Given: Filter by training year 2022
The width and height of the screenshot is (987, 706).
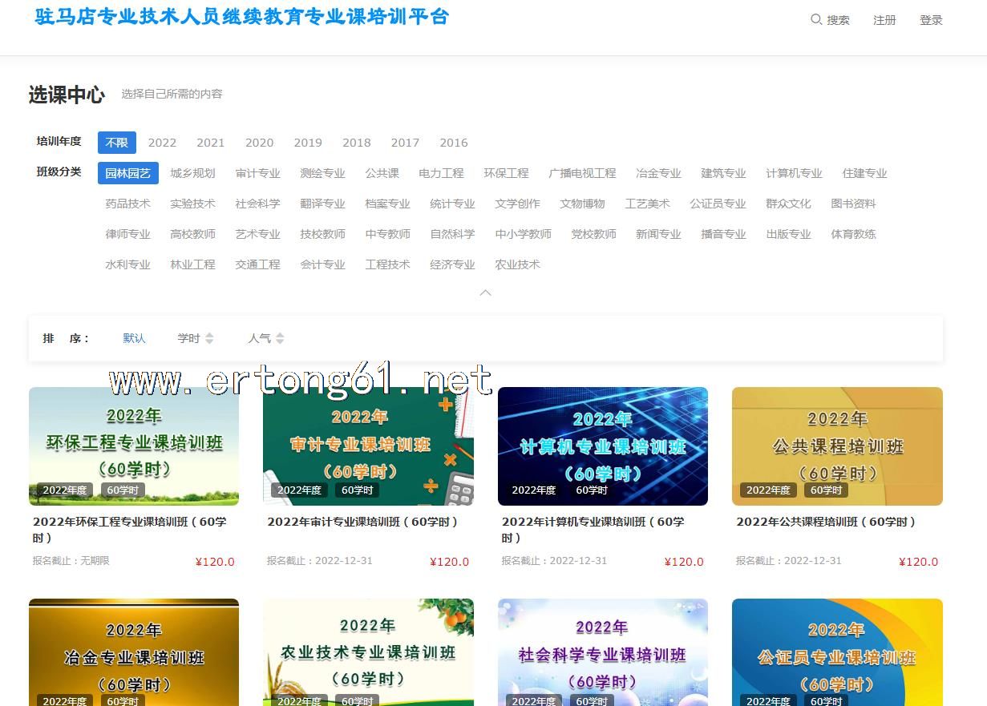Looking at the screenshot, I should (162, 143).
